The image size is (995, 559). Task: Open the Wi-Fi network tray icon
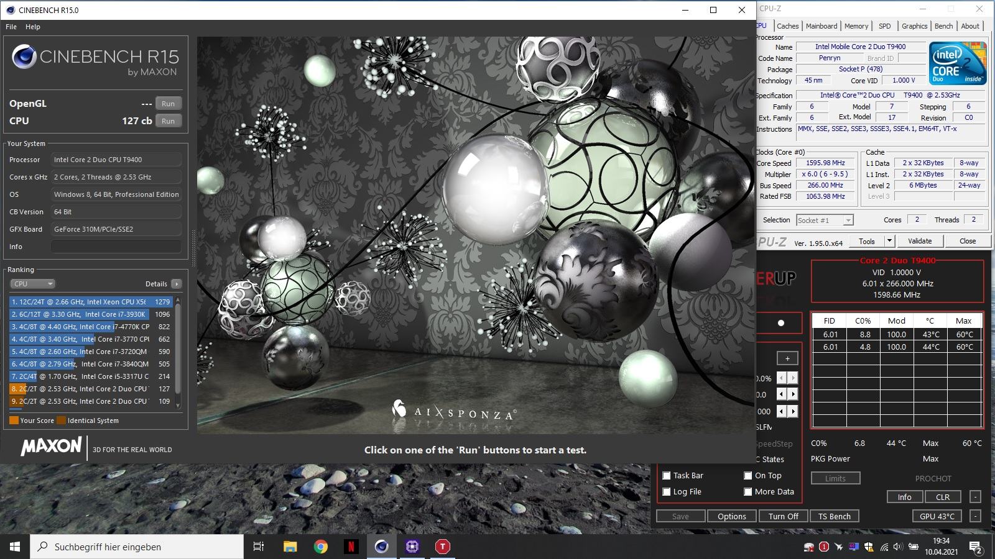click(884, 547)
